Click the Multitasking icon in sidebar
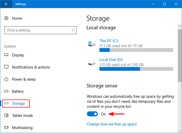The image size is (182, 133). 6,128
